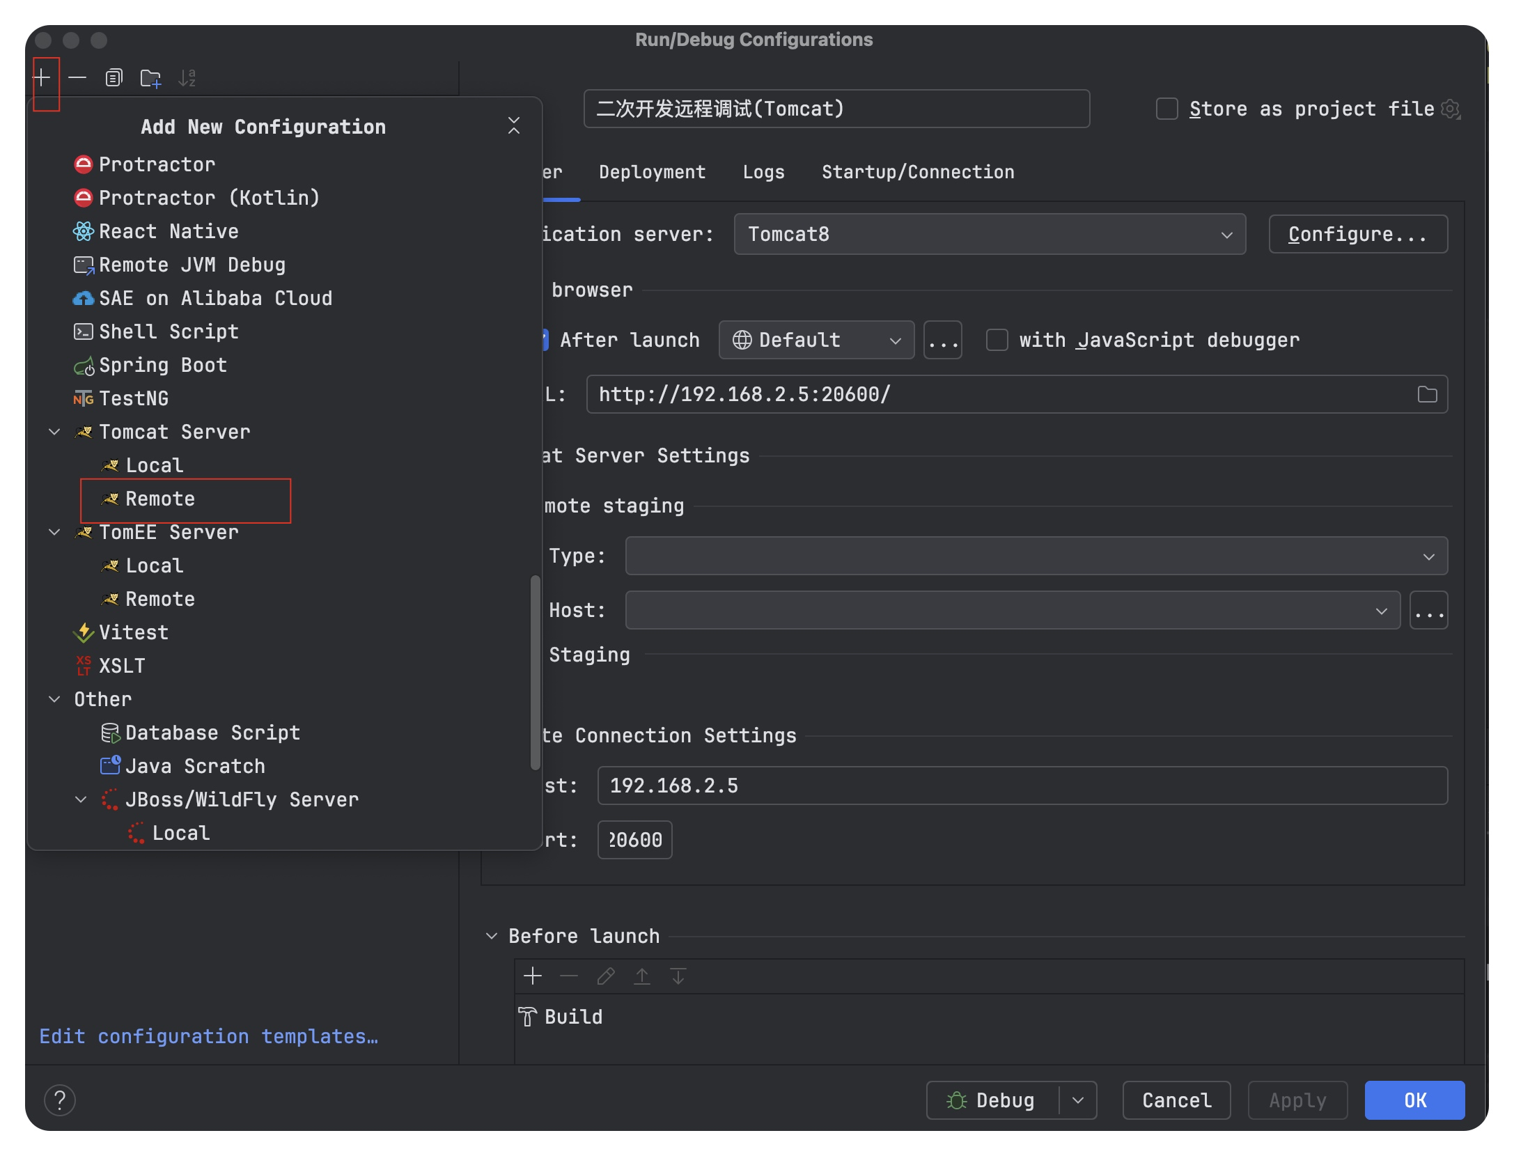Image resolution: width=1514 pixels, height=1156 pixels.
Task: Select Remote under Tomcat Server
Action: click(x=160, y=499)
